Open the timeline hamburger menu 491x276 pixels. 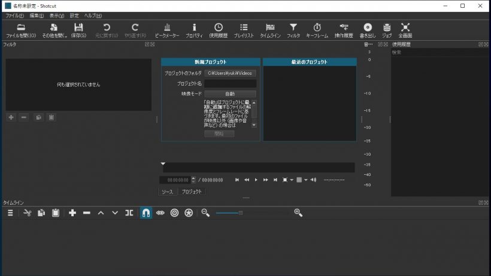click(10, 213)
